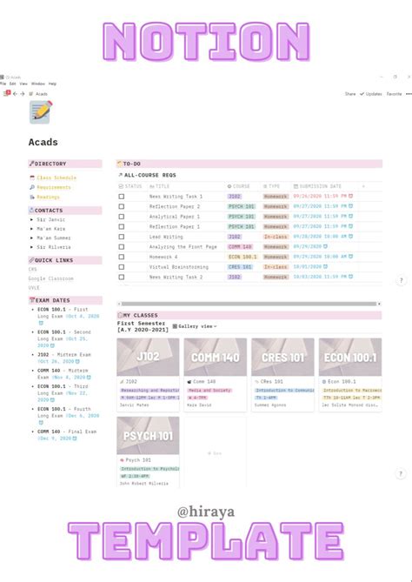
Task: Expand the Sir Janvic contact toggle
Action: coord(31,220)
